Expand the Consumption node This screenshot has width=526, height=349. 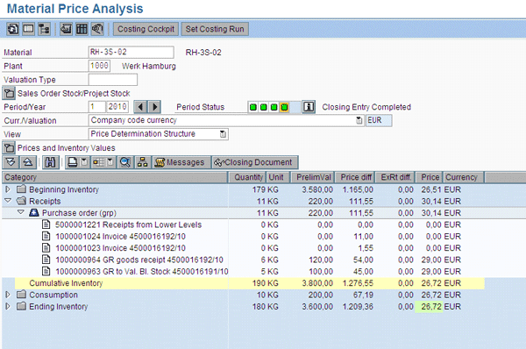[8, 295]
